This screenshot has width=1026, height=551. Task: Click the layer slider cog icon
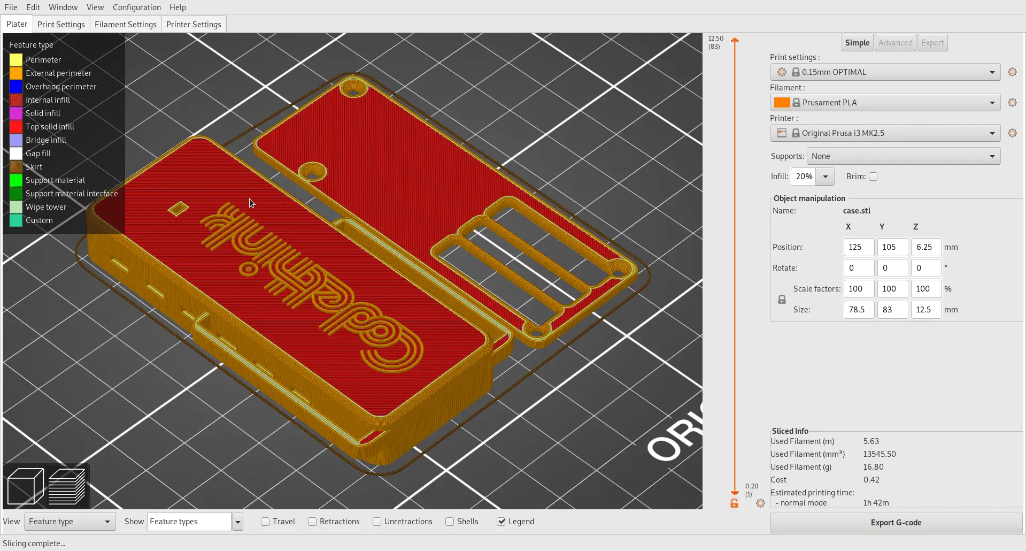[760, 503]
